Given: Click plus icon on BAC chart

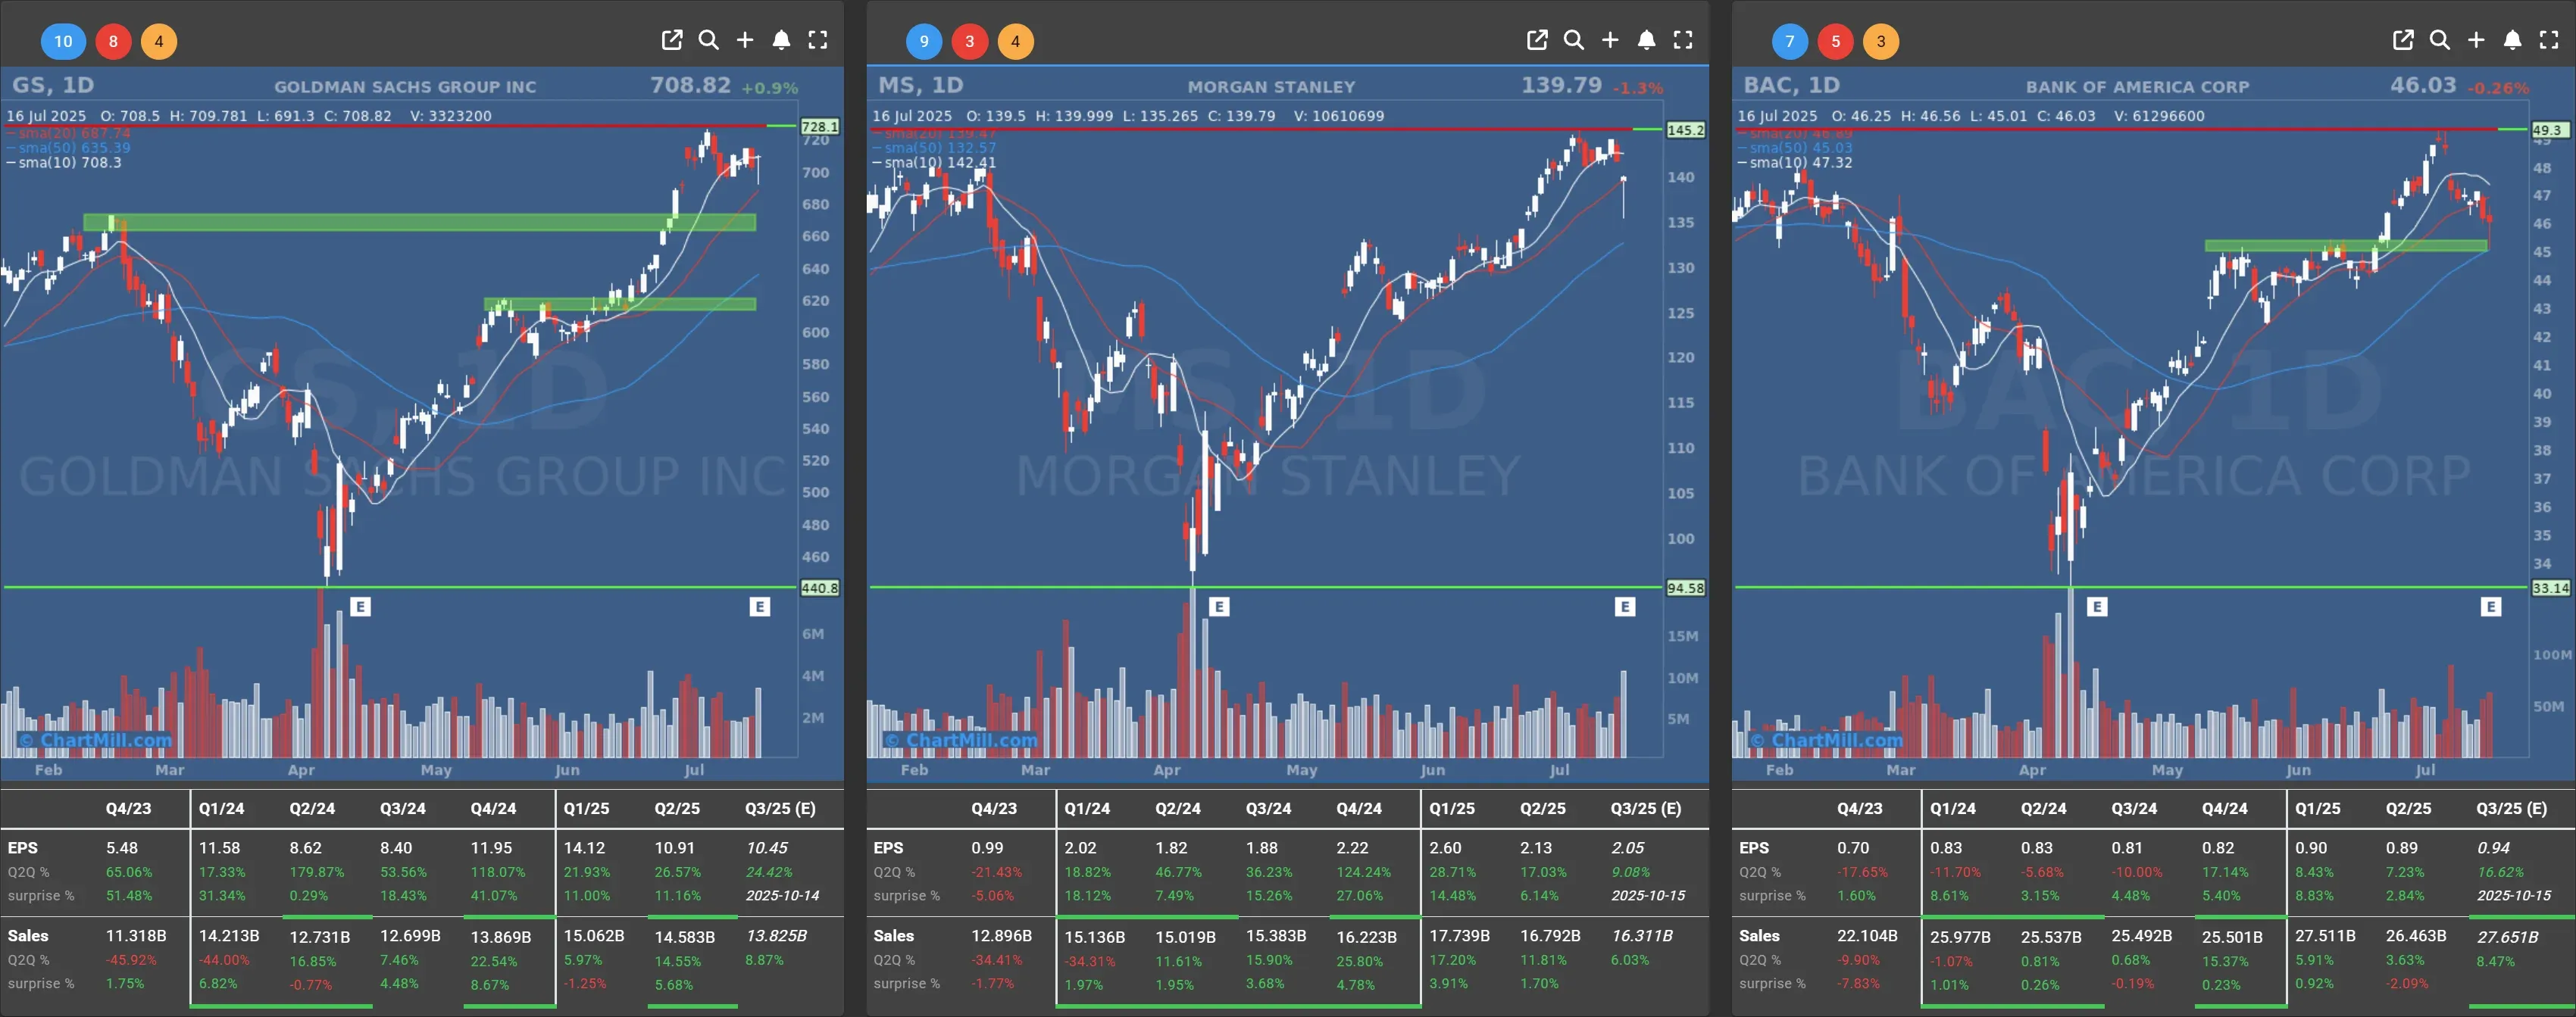Looking at the screenshot, I should point(2476,40).
